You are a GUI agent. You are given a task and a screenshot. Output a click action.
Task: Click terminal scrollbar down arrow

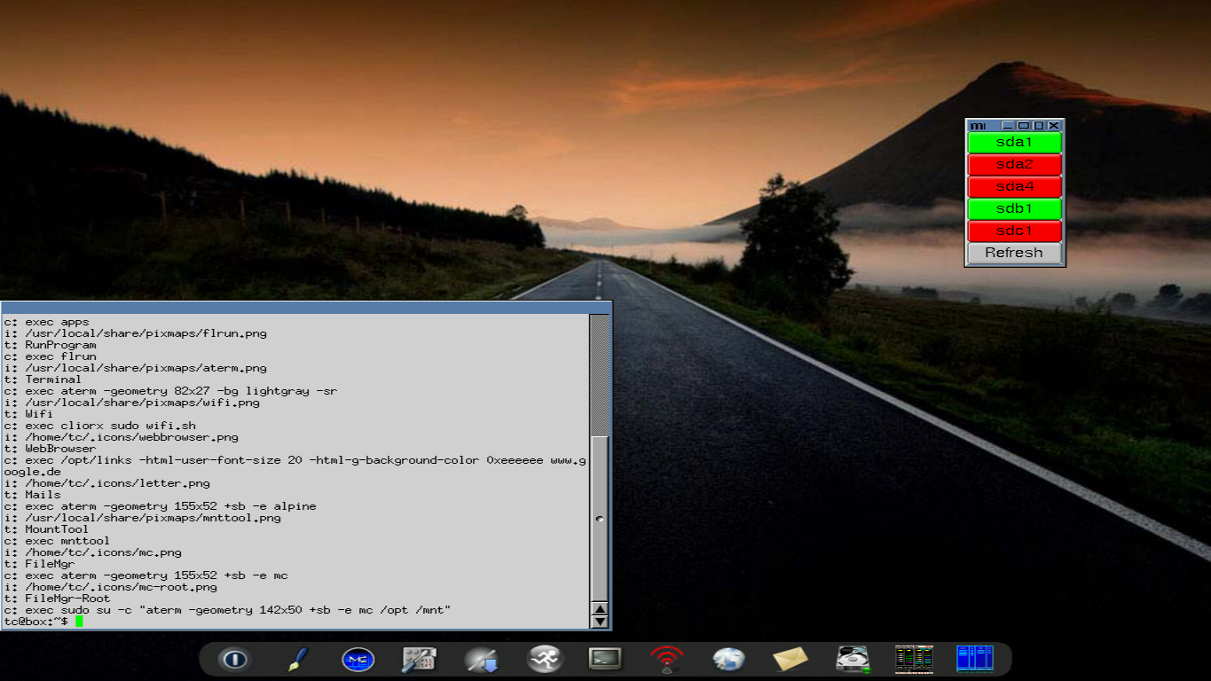(600, 622)
